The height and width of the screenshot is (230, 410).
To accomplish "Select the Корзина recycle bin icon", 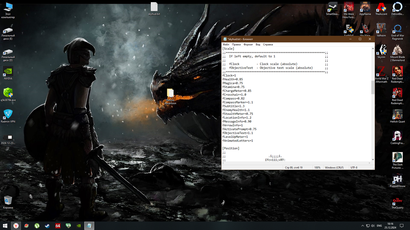I will click(8, 202).
